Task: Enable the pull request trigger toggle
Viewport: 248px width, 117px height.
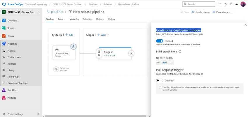Action: (160, 80)
